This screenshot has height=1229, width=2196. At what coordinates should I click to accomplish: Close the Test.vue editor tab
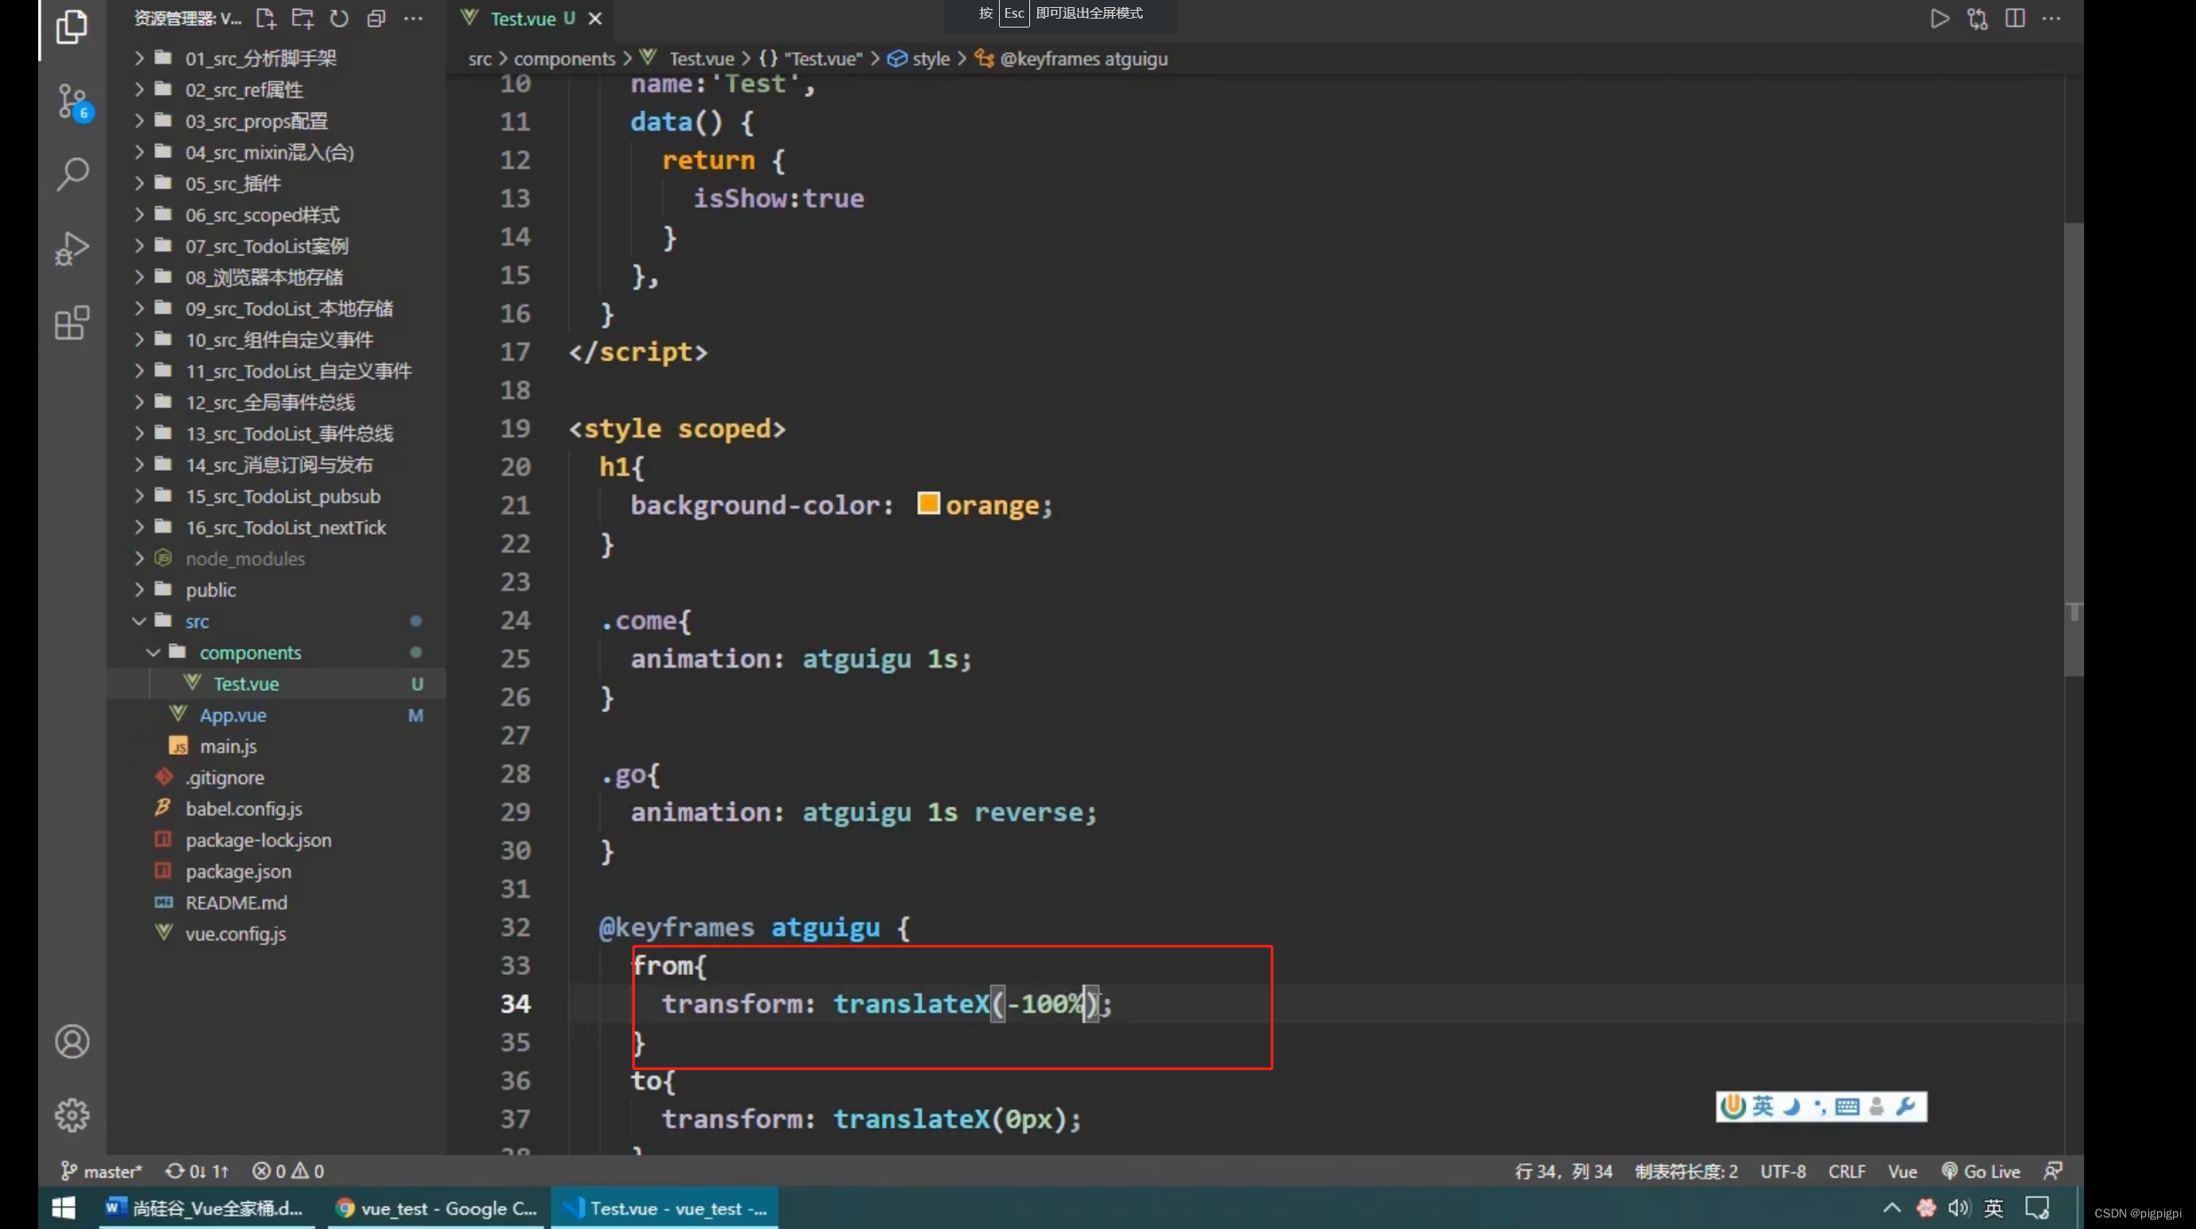click(x=595, y=19)
